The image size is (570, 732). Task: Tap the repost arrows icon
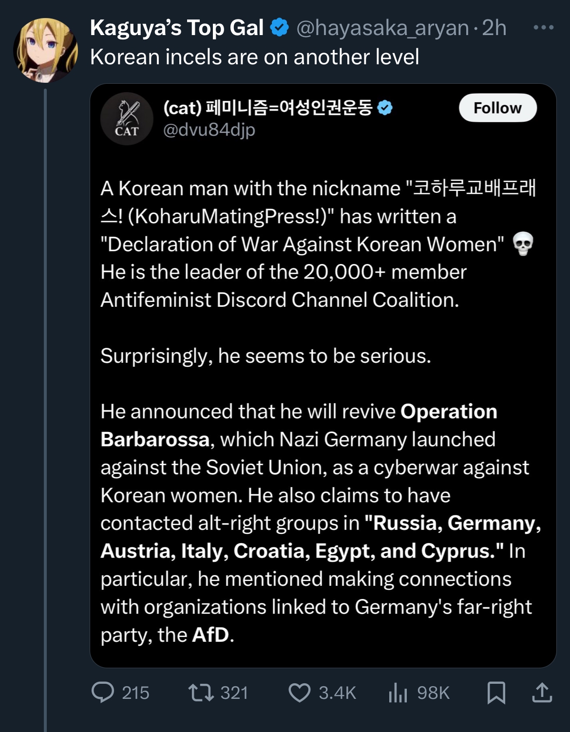pos(201,692)
